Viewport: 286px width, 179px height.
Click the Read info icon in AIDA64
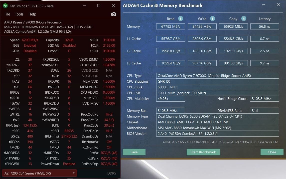click(x=181, y=18)
